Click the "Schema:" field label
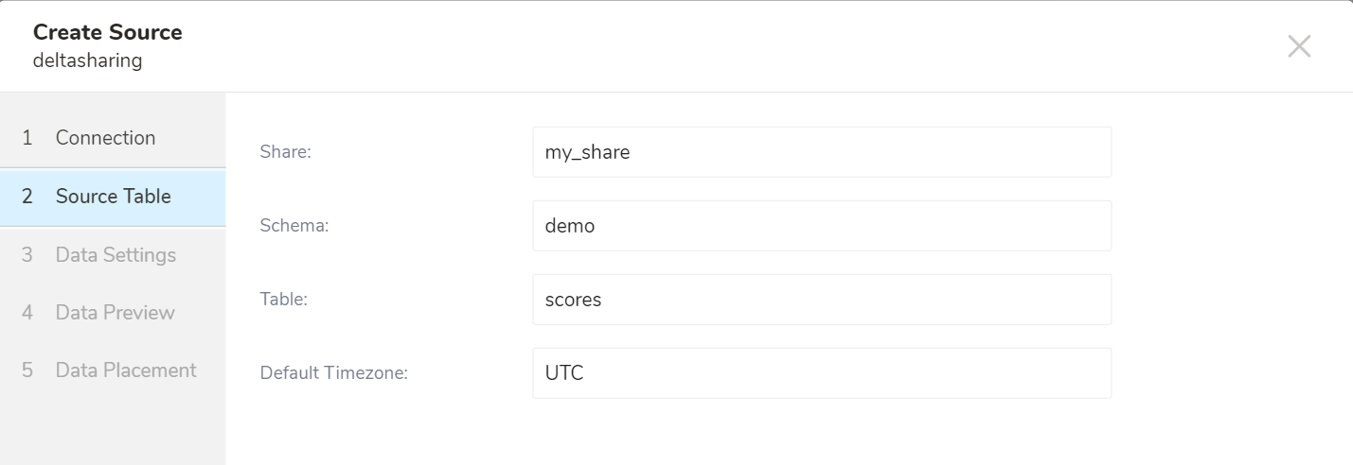 [x=294, y=226]
